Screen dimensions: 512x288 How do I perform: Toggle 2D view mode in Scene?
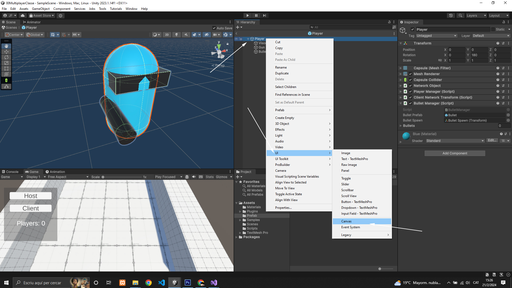point(167,35)
